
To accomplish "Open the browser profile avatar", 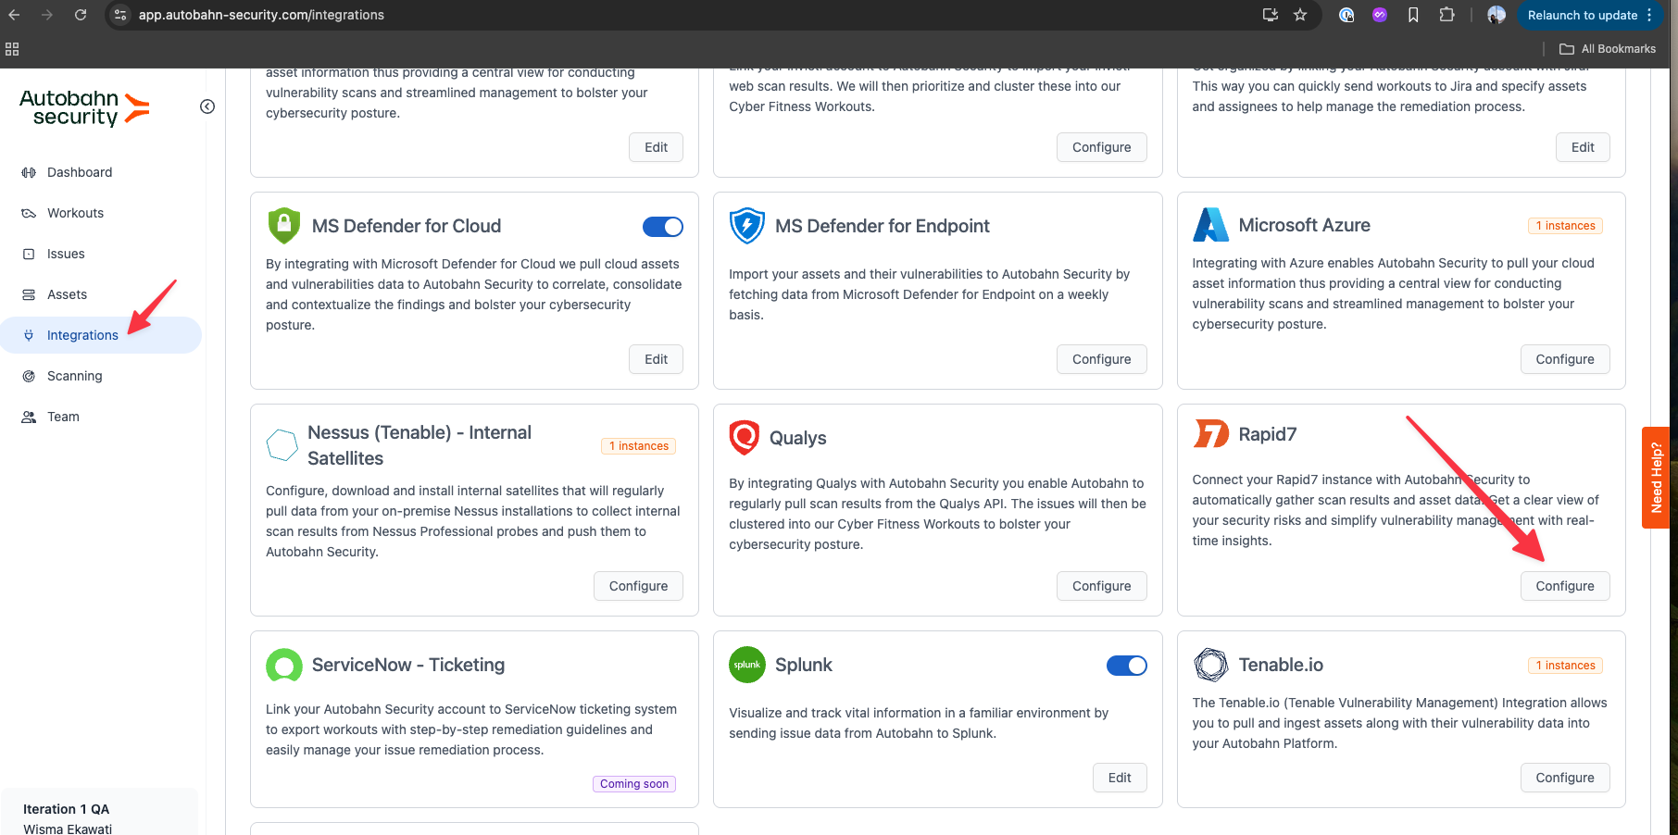I will pos(1496,15).
